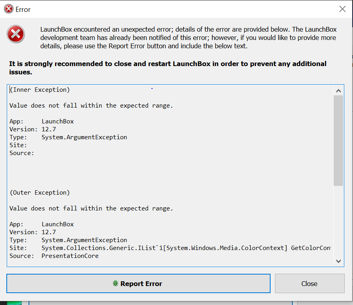Click the second Value does not fall message
The height and width of the screenshot is (305, 353).
[91, 208]
